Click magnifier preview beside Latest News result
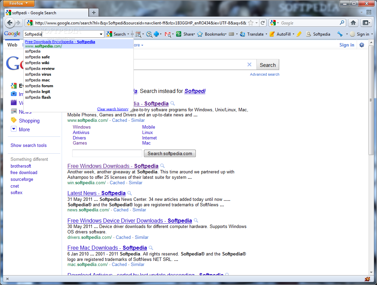Viewport: 377px width, 285px height. pos(130,193)
